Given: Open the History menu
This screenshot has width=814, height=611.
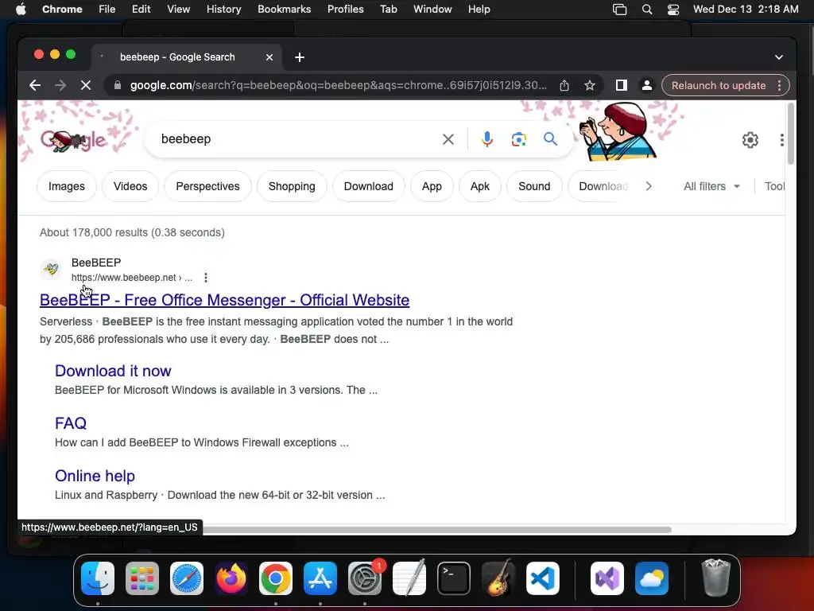Looking at the screenshot, I should coord(223,10).
